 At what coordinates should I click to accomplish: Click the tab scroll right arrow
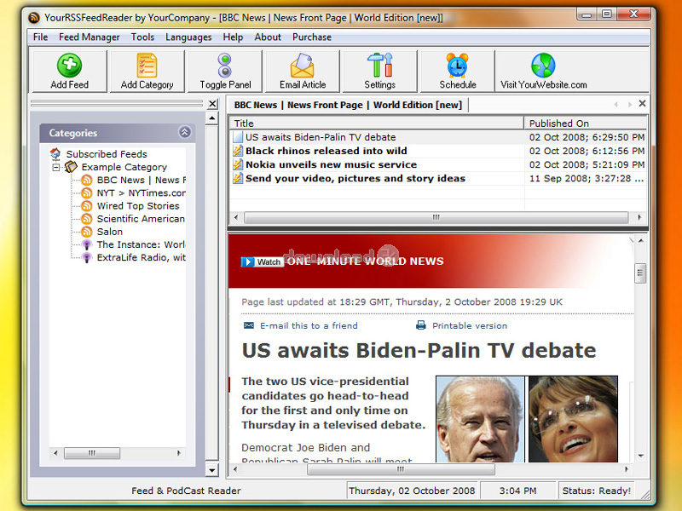click(629, 104)
